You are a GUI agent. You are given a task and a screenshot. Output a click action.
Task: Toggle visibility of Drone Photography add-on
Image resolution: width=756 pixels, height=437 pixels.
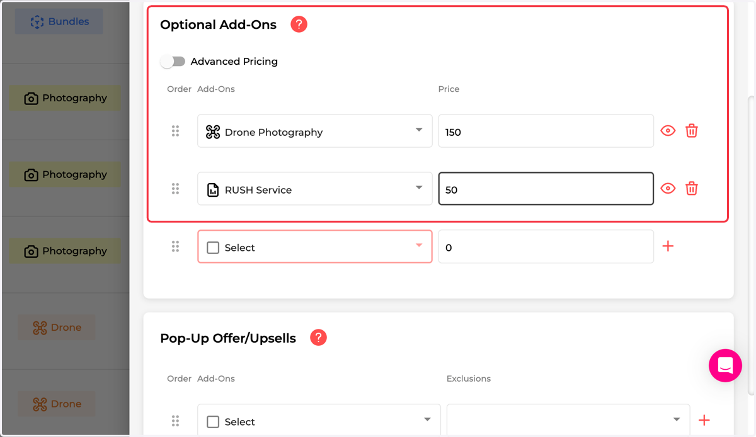[668, 131]
